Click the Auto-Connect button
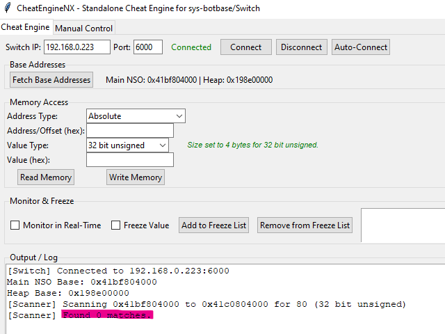The height and width of the screenshot is (334, 445). coord(360,47)
